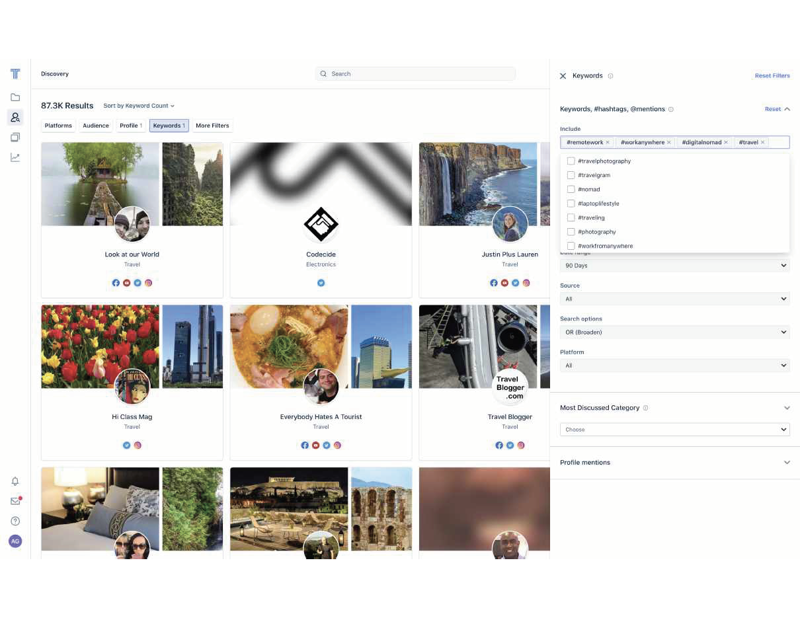Open YouTube icon for Look at our World
800x618 pixels.
[x=127, y=283]
